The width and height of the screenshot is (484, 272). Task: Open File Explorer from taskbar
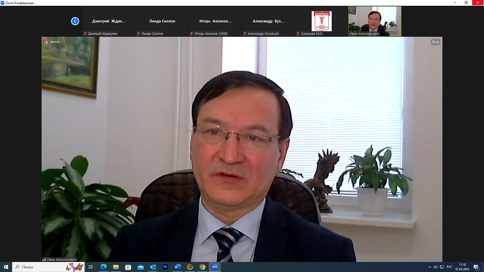click(116, 267)
